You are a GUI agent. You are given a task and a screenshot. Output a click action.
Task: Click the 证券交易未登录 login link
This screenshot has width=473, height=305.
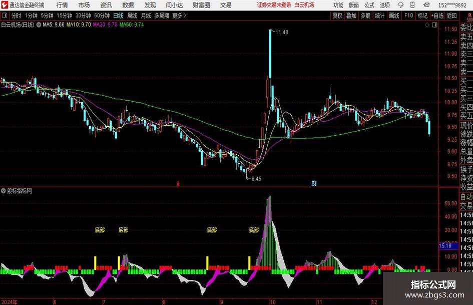(274, 5)
